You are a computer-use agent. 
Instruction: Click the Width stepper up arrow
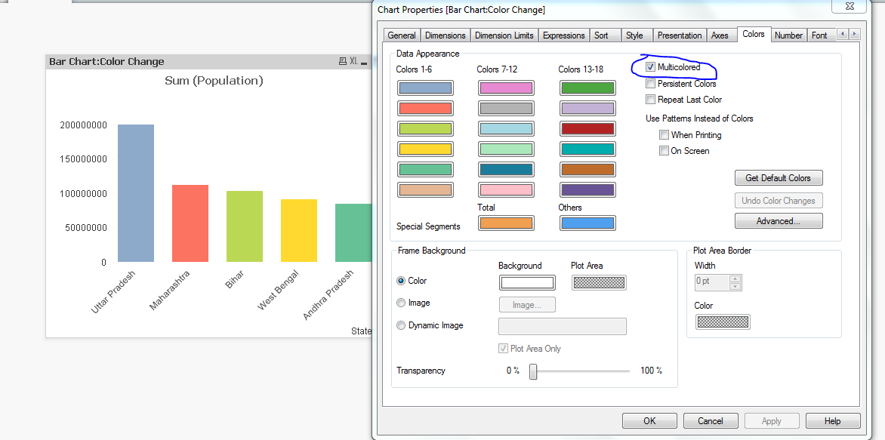(735, 278)
